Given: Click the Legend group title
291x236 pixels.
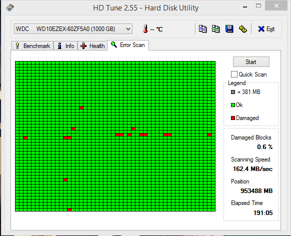Looking at the screenshot, I should (x=237, y=83).
